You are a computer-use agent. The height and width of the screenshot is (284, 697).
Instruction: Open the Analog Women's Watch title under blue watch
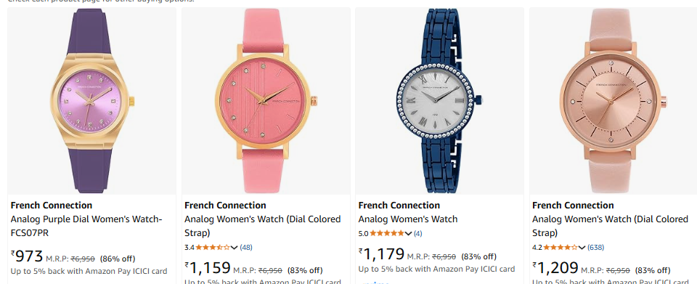pos(407,219)
